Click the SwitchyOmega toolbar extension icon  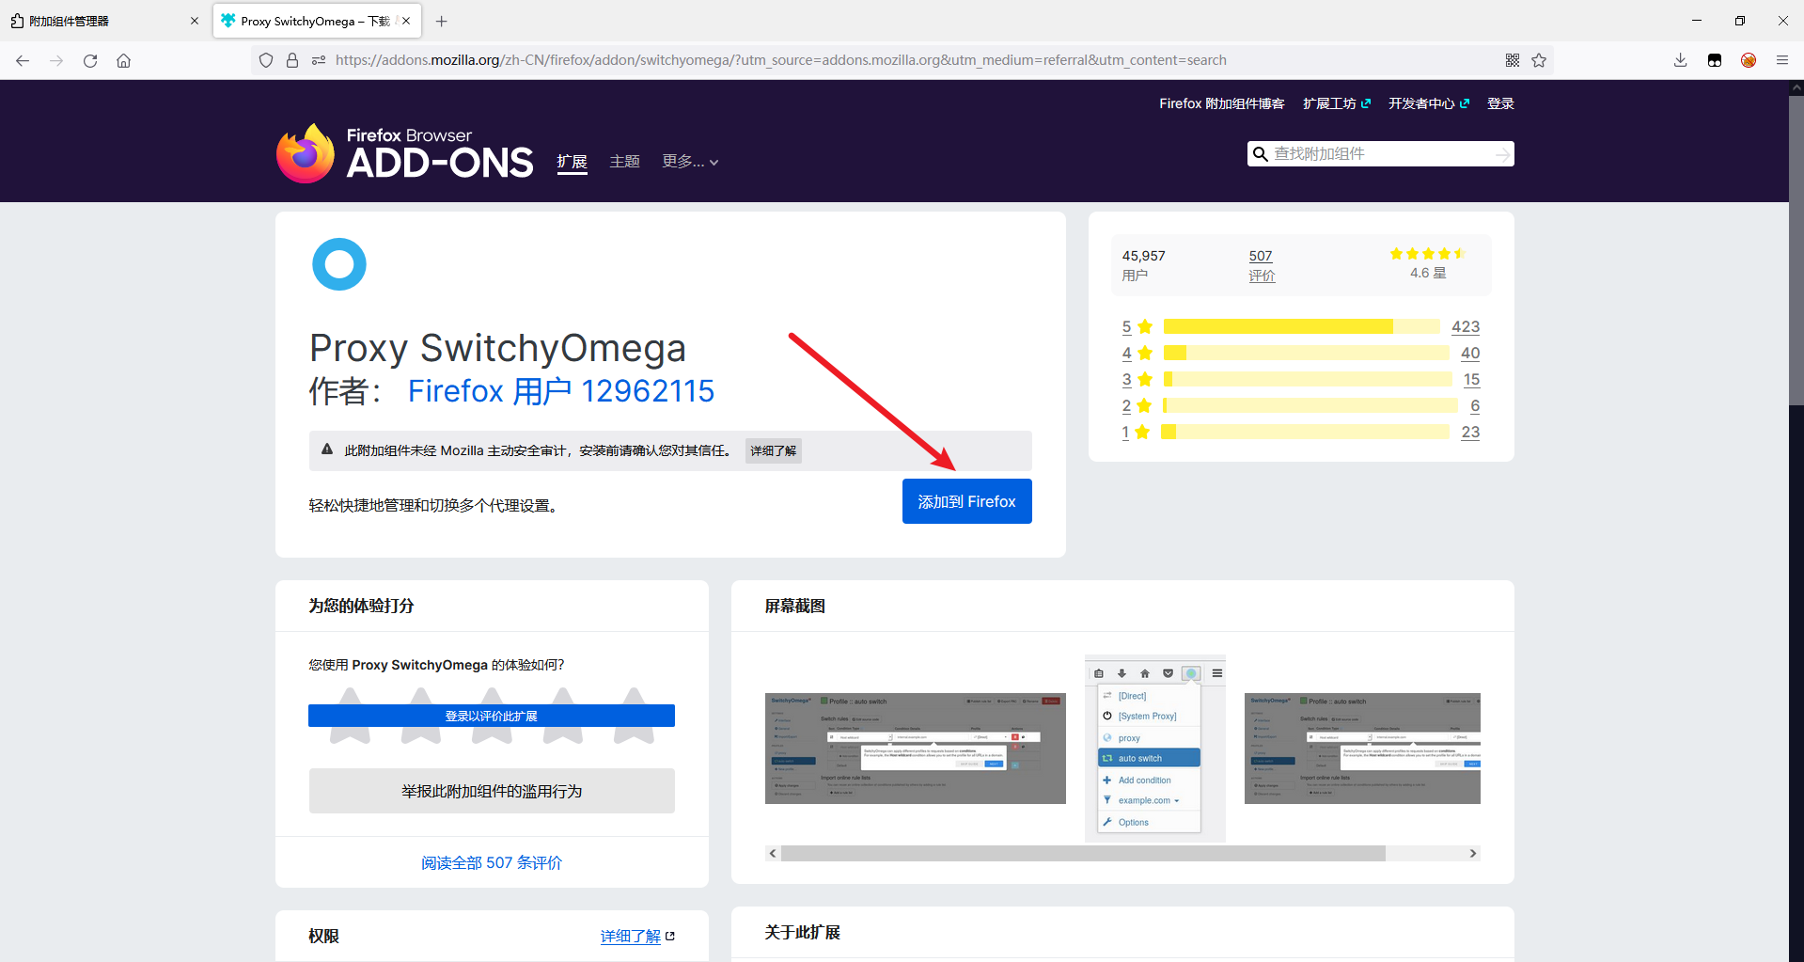1749,60
